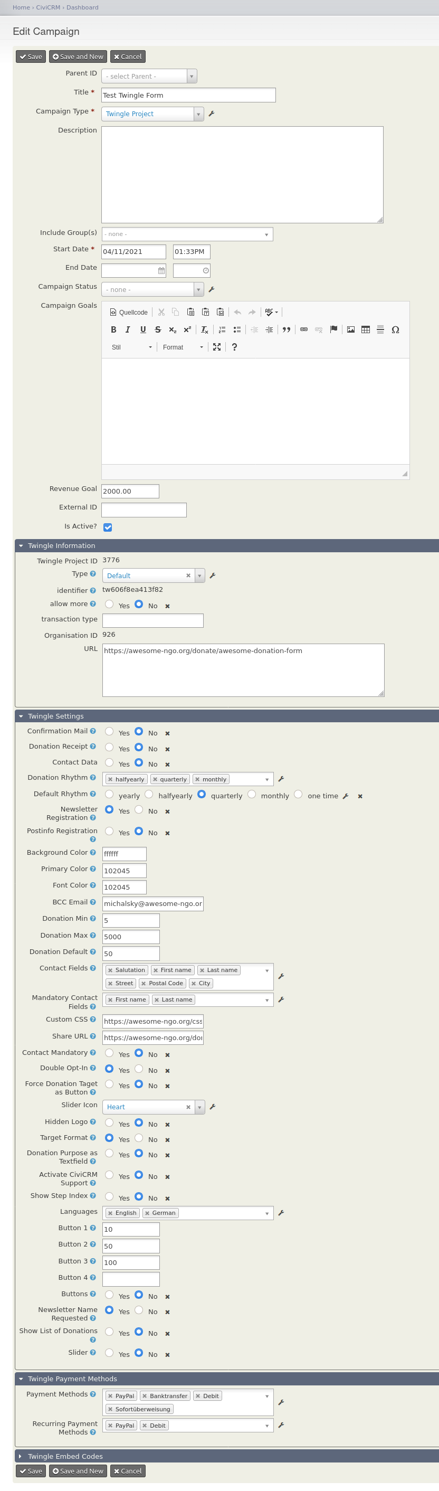Click the help icon next to Donation Rhythm
The height and width of the screenshot is (1491, 439).
point(93,777)
